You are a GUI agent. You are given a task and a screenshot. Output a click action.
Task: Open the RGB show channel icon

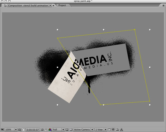(50, 130)
